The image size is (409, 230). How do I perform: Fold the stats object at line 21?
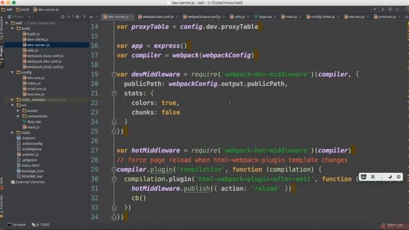(114, 93)
